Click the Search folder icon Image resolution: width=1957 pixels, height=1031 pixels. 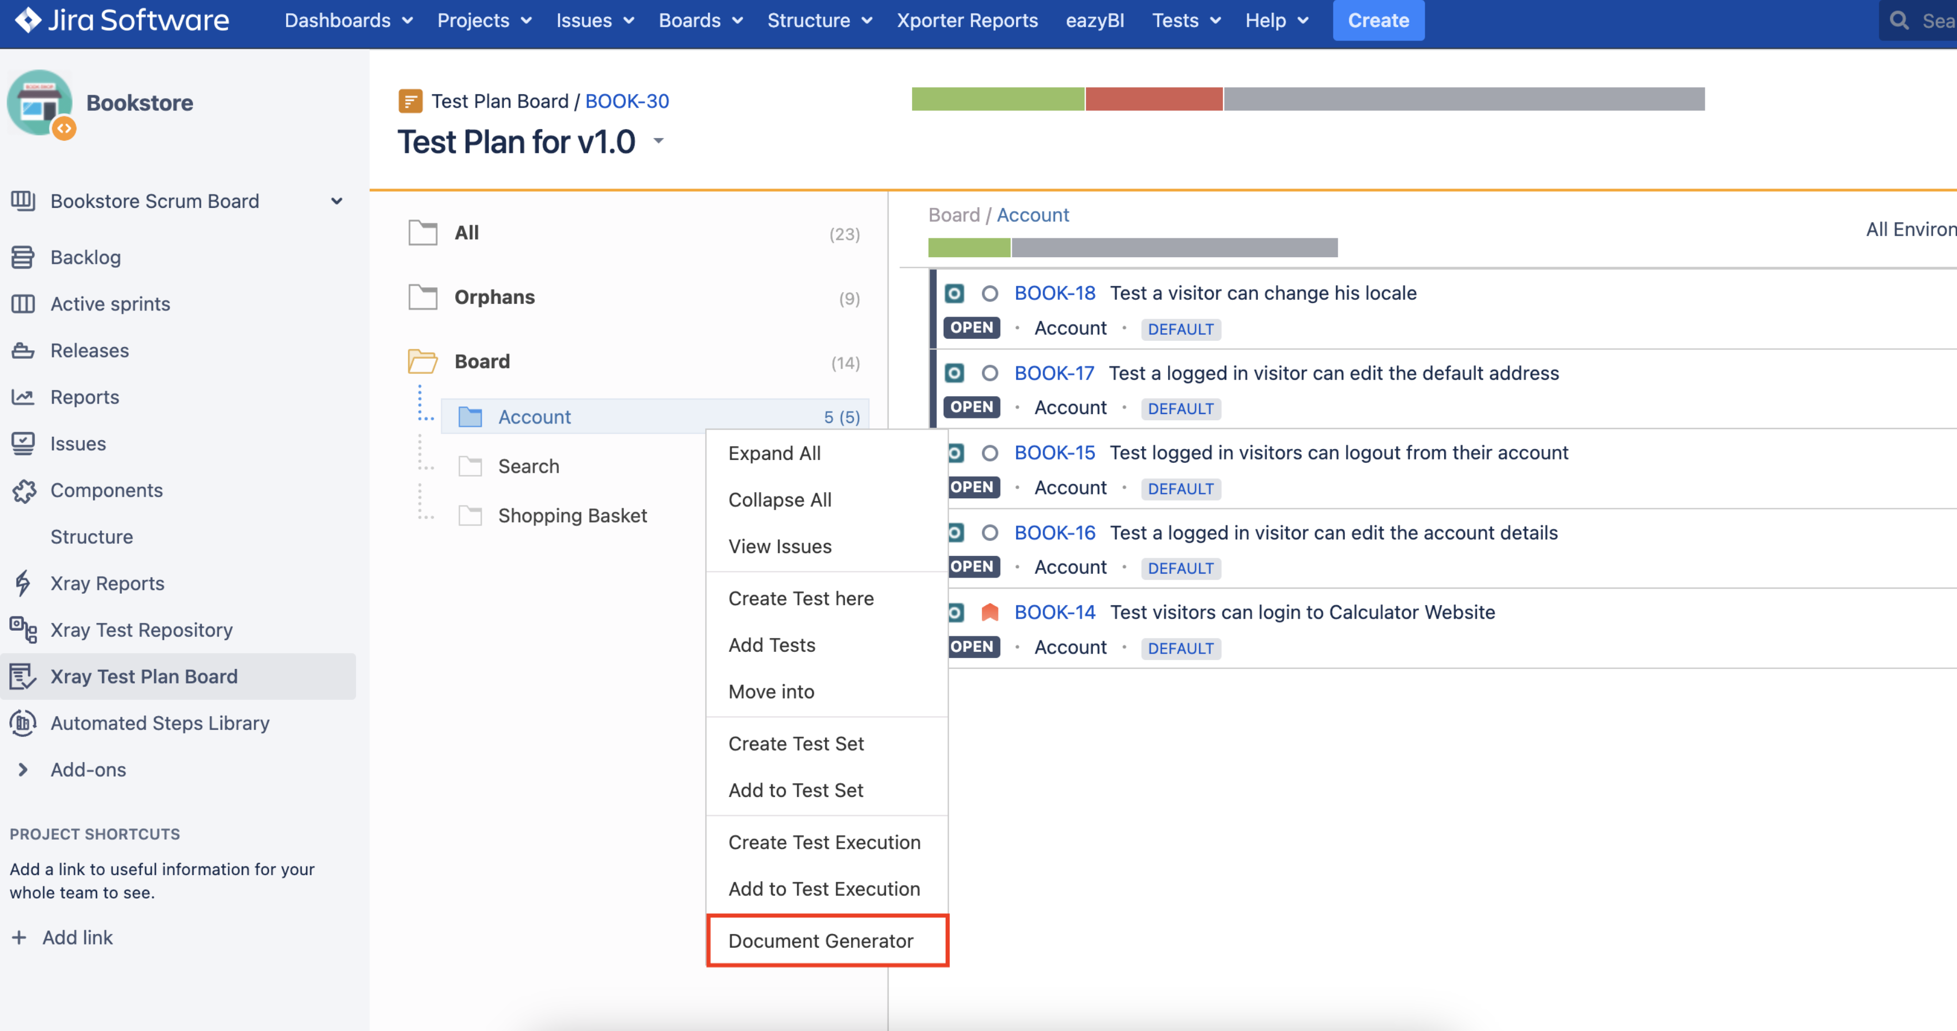470,466
